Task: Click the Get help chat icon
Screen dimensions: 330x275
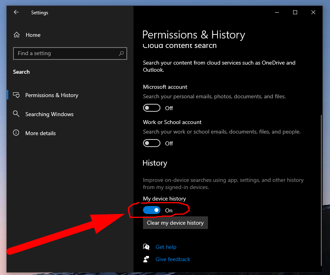Action: click(x=147, y=247)
